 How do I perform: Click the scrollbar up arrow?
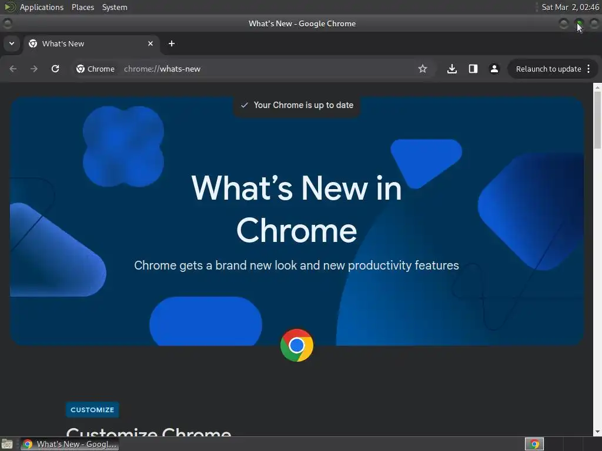click(597, 87)
